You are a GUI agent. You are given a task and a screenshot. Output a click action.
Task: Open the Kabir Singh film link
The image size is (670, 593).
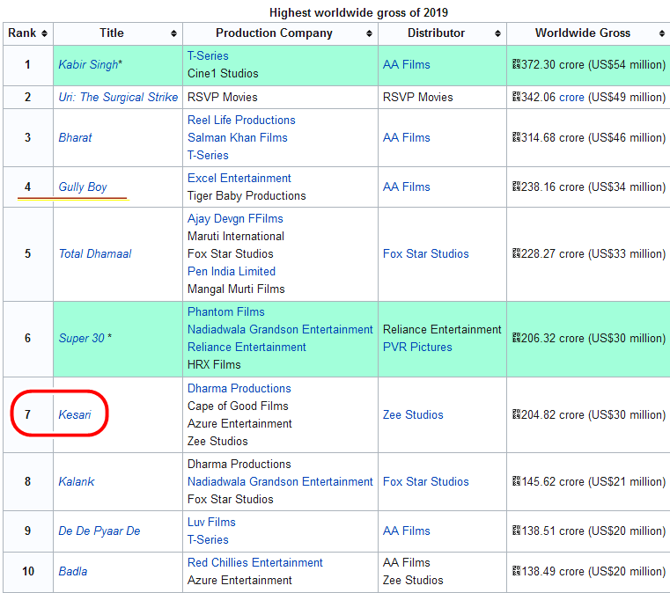pyautogui.click(x=88, y=64)
